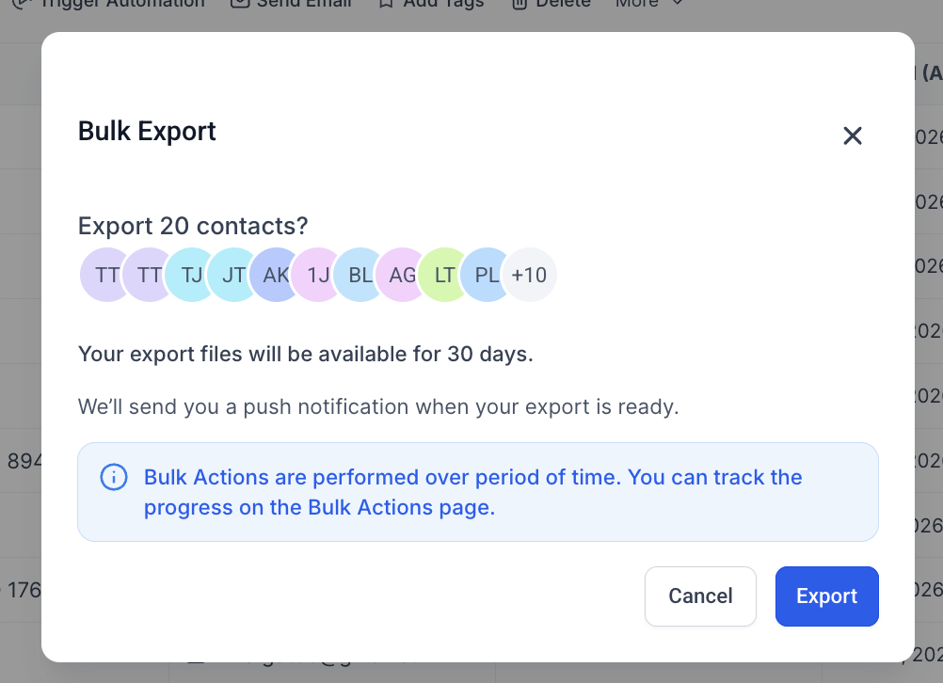Select the TJ contact avatar
Screen dimensions: 943x683
pos(190,275)
